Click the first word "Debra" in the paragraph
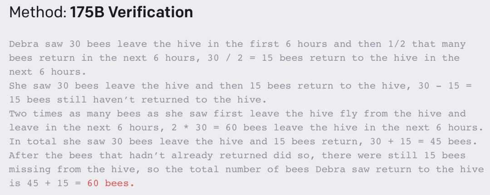Image resolution: width=490 pixels, height=195 pixels. [x=24, y=44]
